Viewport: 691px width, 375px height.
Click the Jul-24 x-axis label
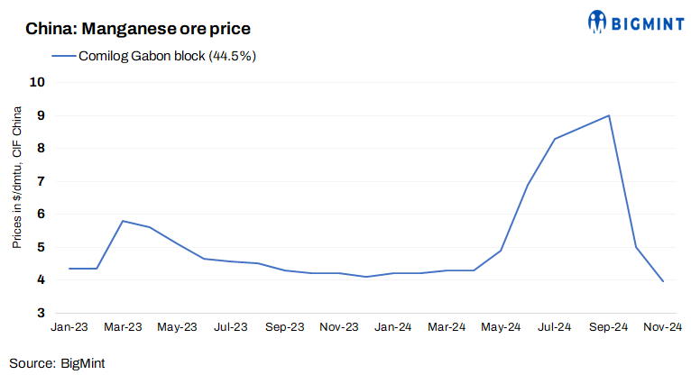(555, 326)
